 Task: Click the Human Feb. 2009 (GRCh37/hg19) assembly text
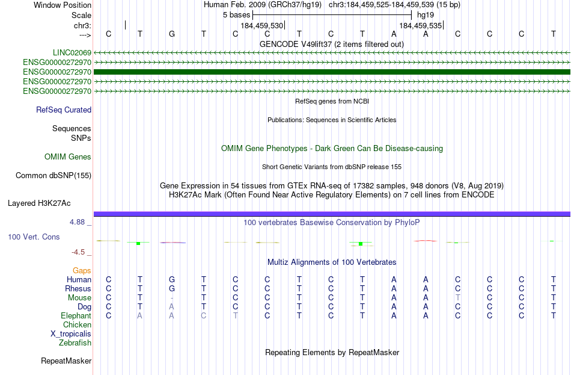(263, 5)
